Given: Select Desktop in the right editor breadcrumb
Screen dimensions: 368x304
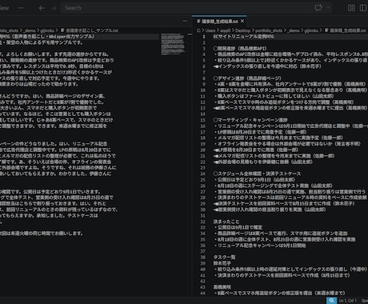Looking at the screenshot, I should coord(242,30).
